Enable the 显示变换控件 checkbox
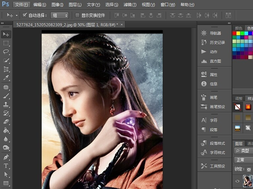The height and width of the screenshot is (189, 253). 77,15
